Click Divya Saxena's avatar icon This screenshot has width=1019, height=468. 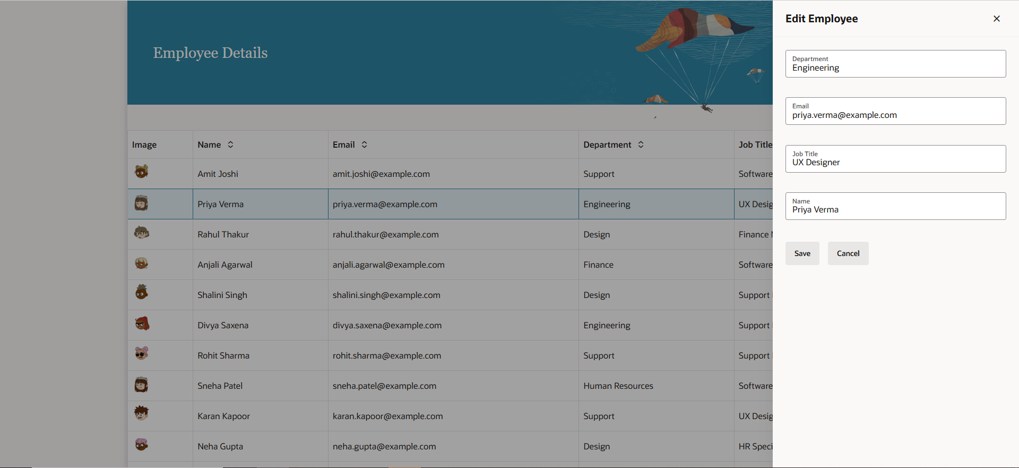coord(142,324)
